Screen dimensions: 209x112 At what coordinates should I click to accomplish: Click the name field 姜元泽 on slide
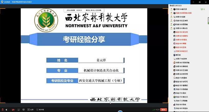pyautogui.click(x=101, y=60)
